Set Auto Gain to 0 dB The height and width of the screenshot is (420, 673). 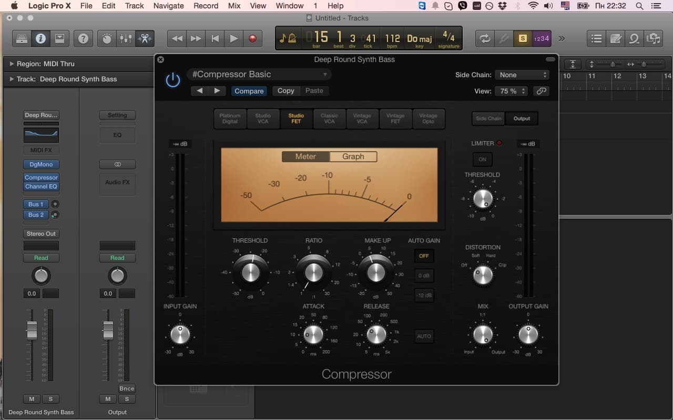pos(424,276)
